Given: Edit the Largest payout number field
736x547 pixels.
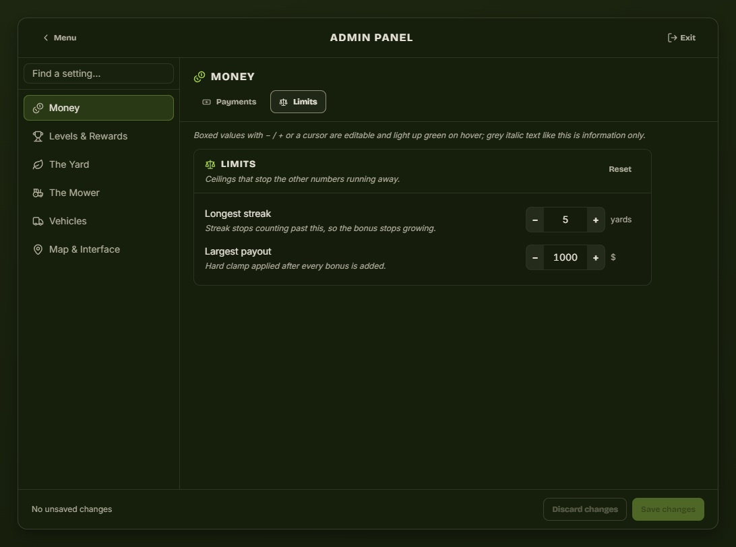Looking at the screenshot, I should click(565, 257).
